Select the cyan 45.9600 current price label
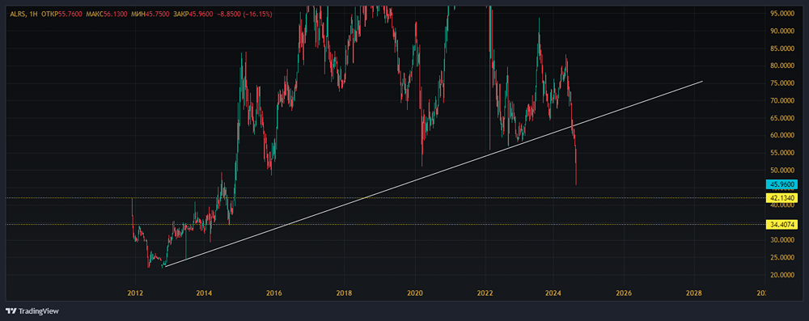The image size is (809, 321). tap(782, 184)
